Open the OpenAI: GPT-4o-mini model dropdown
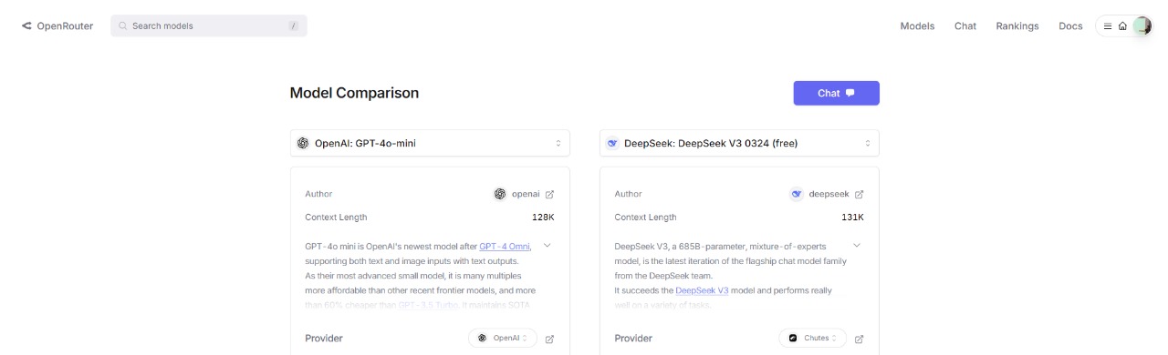The height and width of the screenshot is (355, 1168). [x=430, y=143]
